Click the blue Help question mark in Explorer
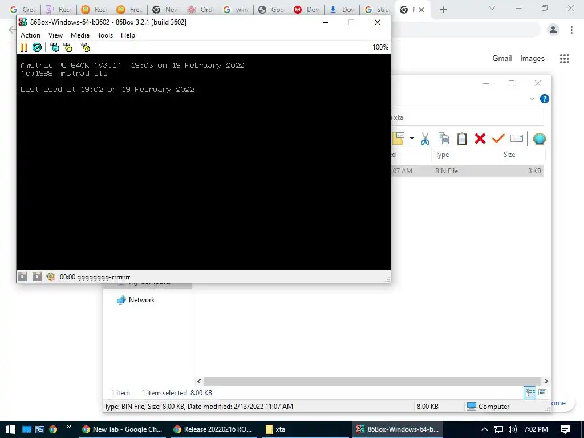The image size is (584, 438). click(544, 99)
